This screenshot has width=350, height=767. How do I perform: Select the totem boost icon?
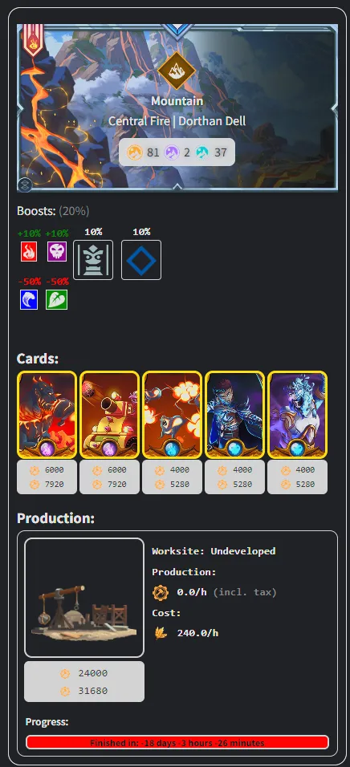(93, 260)
